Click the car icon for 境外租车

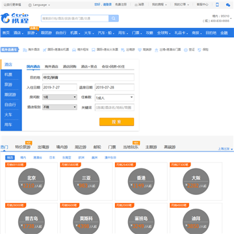(74, 49)
